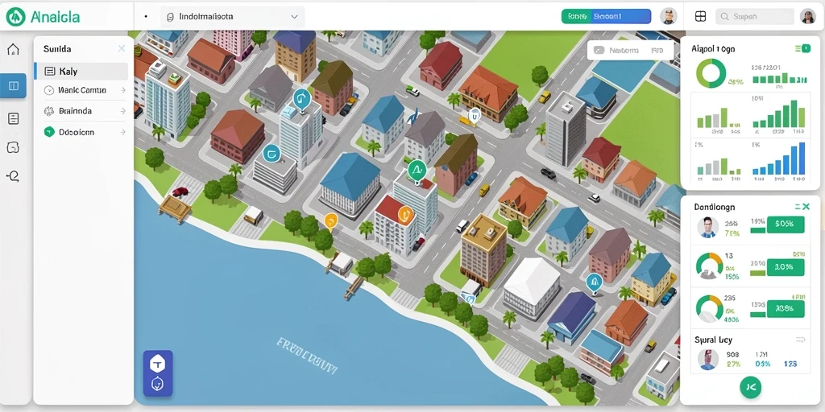The width and height of the screenshot is (825, 412).
Task: Select the orange map marker near the waterfront
Action: (330, 220)
